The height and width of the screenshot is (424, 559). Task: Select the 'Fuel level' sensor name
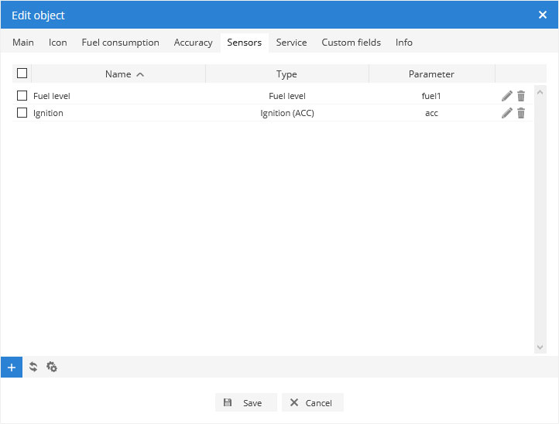(x=52, y=96)
